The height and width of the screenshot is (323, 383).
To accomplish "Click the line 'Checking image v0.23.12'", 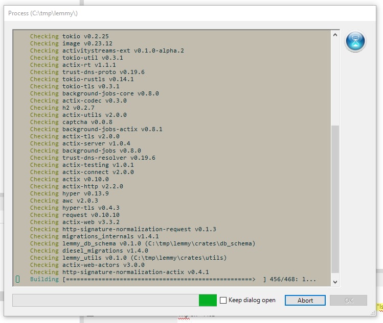I will click(x=71, y=43).
